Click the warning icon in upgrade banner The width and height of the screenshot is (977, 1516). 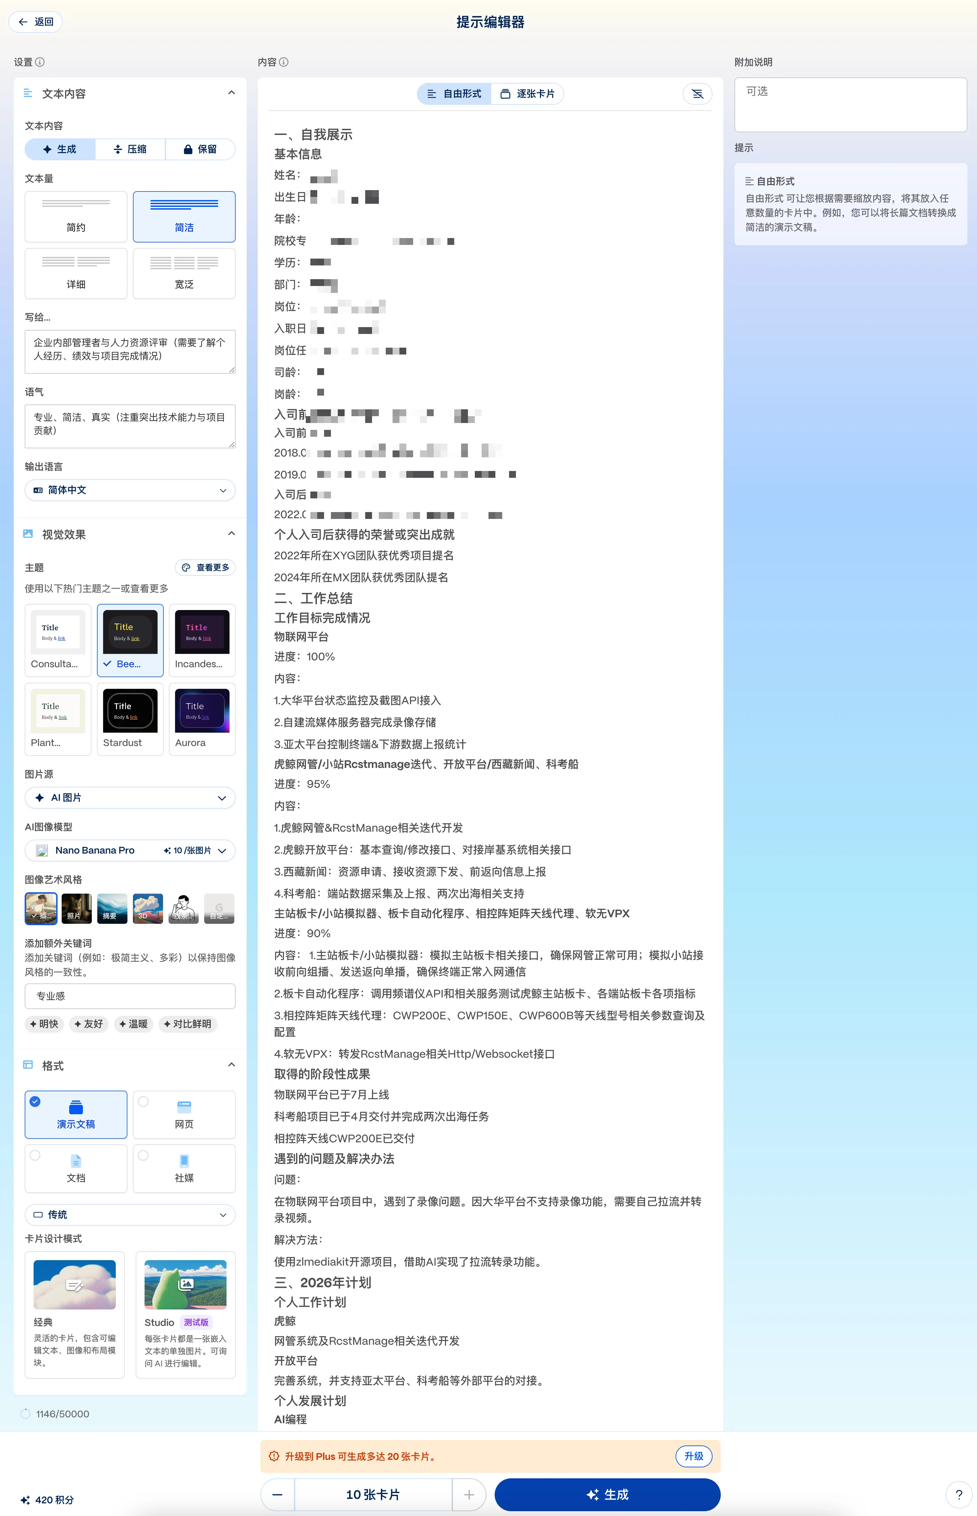coord(274,1456)
